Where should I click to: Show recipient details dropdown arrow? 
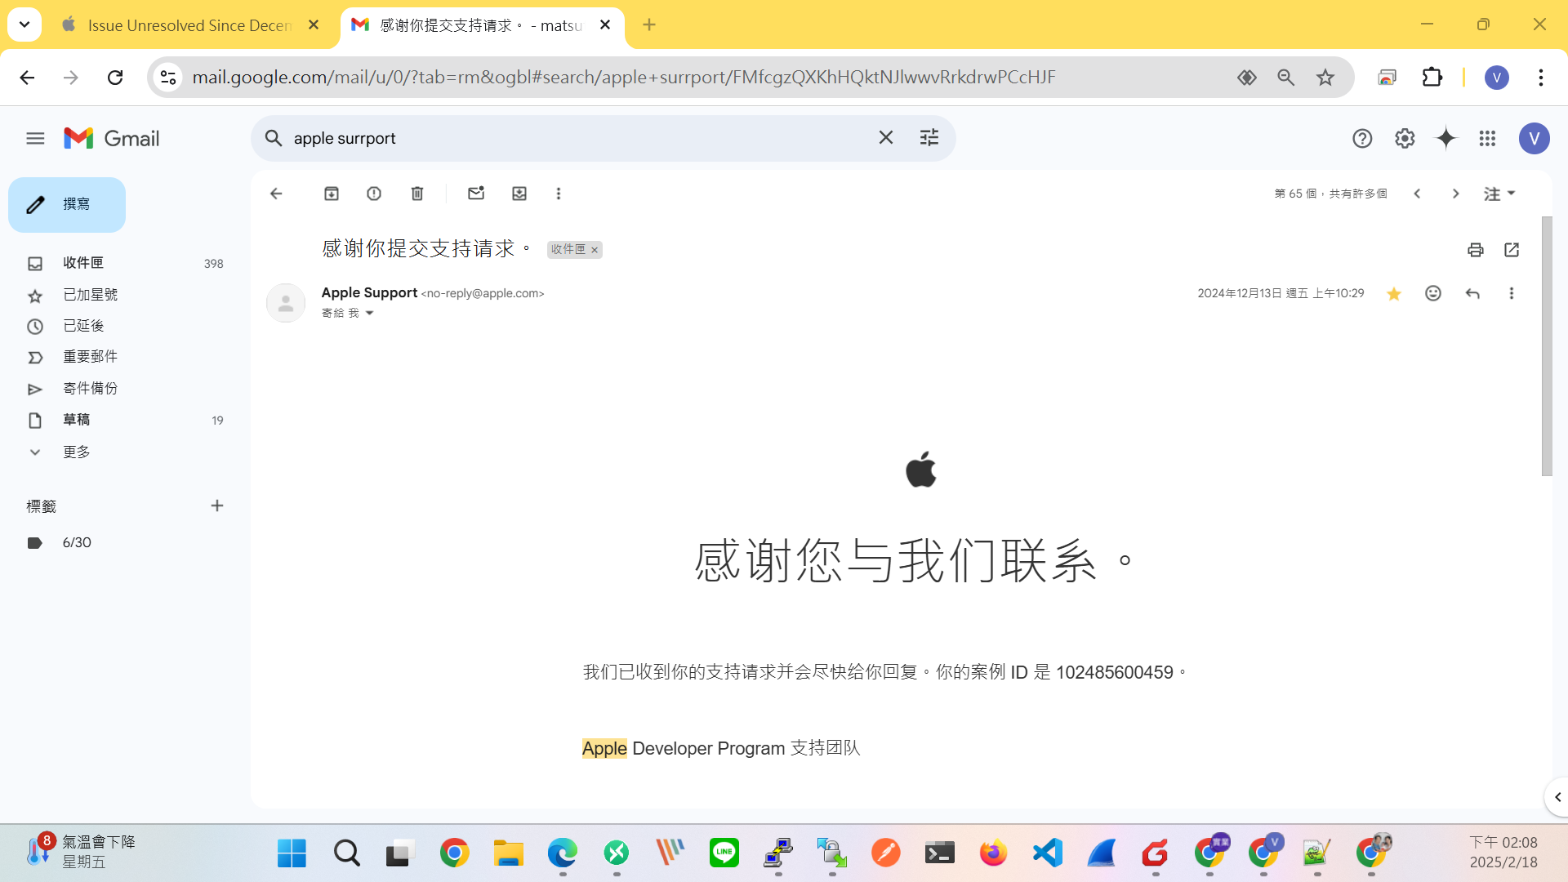pyautogui.click(x=369, y=314)
